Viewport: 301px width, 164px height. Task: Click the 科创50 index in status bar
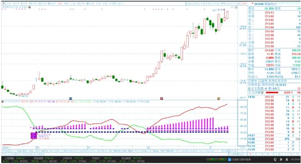tap(96, 158)
